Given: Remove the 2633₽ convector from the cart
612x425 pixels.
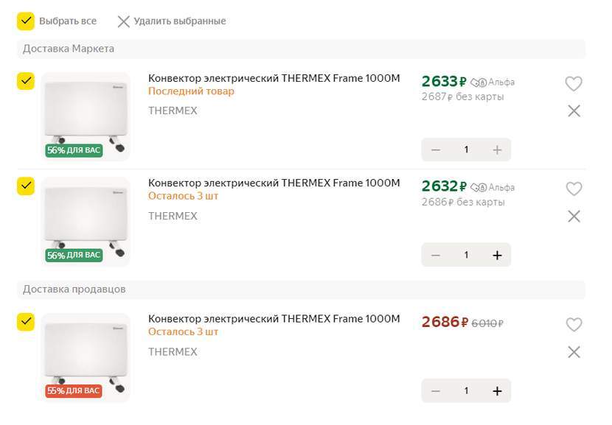Looking at the screenshot, I should 574,111.
